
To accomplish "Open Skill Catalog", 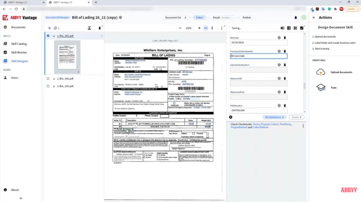I will tap(19, 44).
